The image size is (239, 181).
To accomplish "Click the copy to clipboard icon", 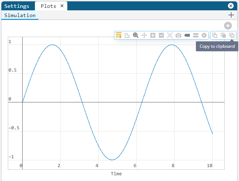I will (x=232, y=35).
